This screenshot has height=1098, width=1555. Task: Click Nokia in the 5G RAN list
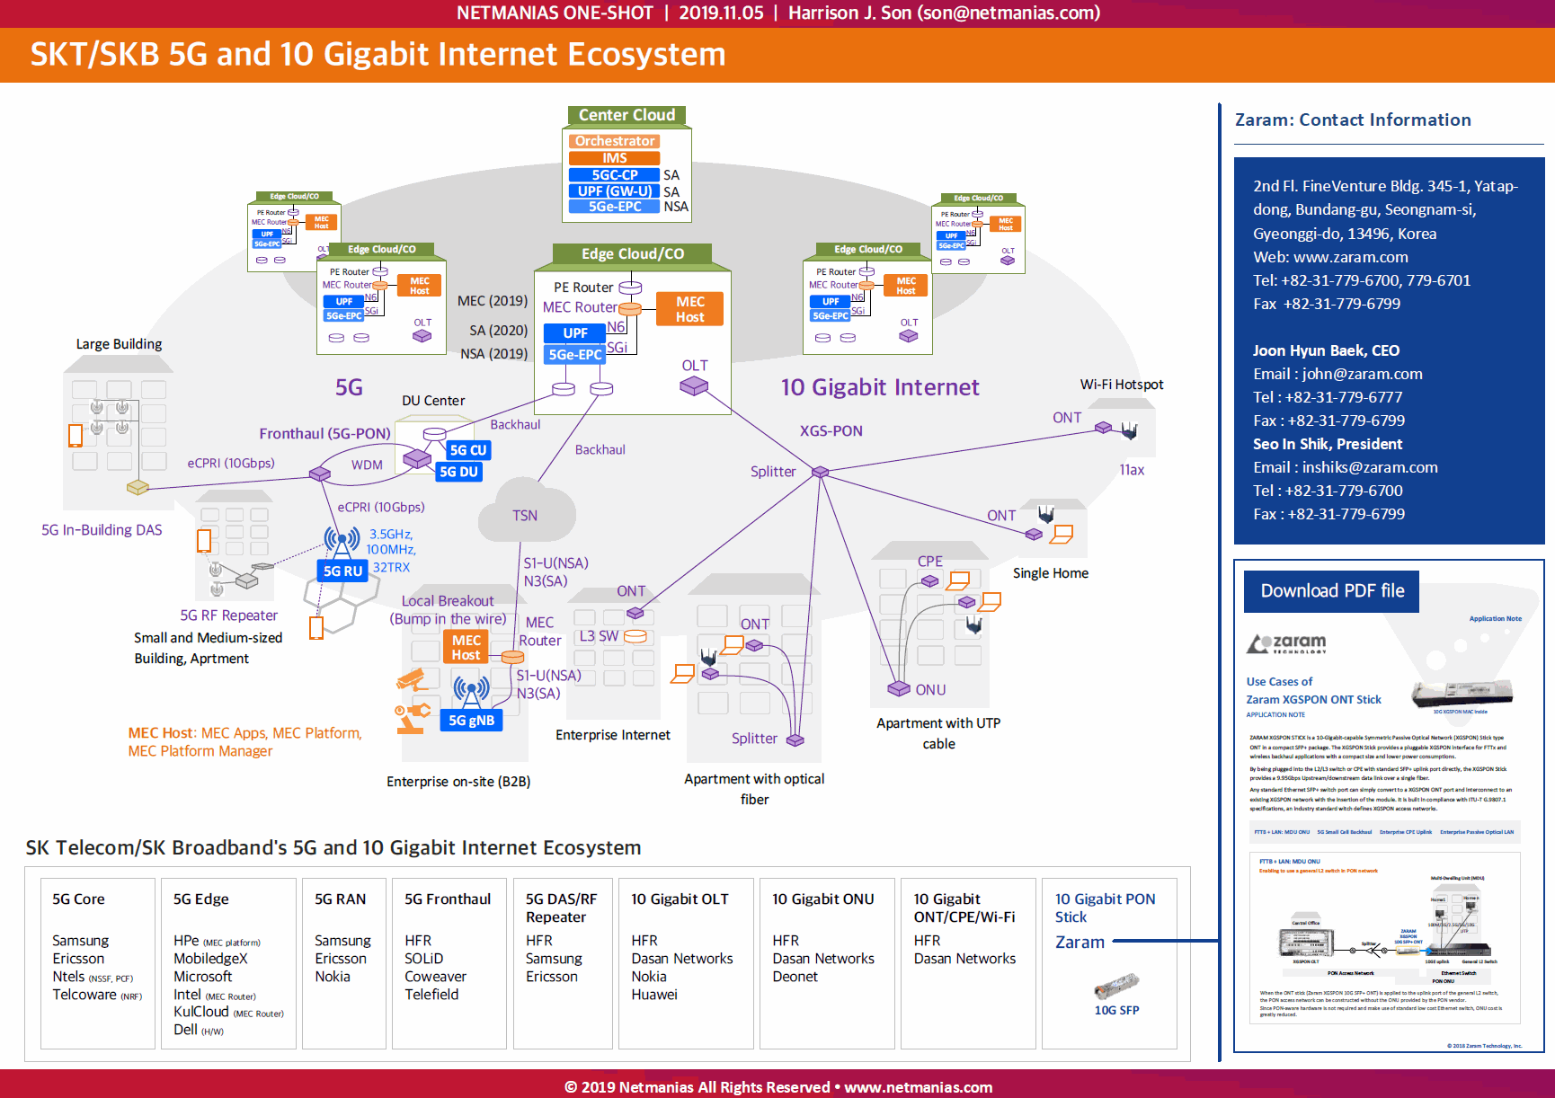click(x=333, y=977)
